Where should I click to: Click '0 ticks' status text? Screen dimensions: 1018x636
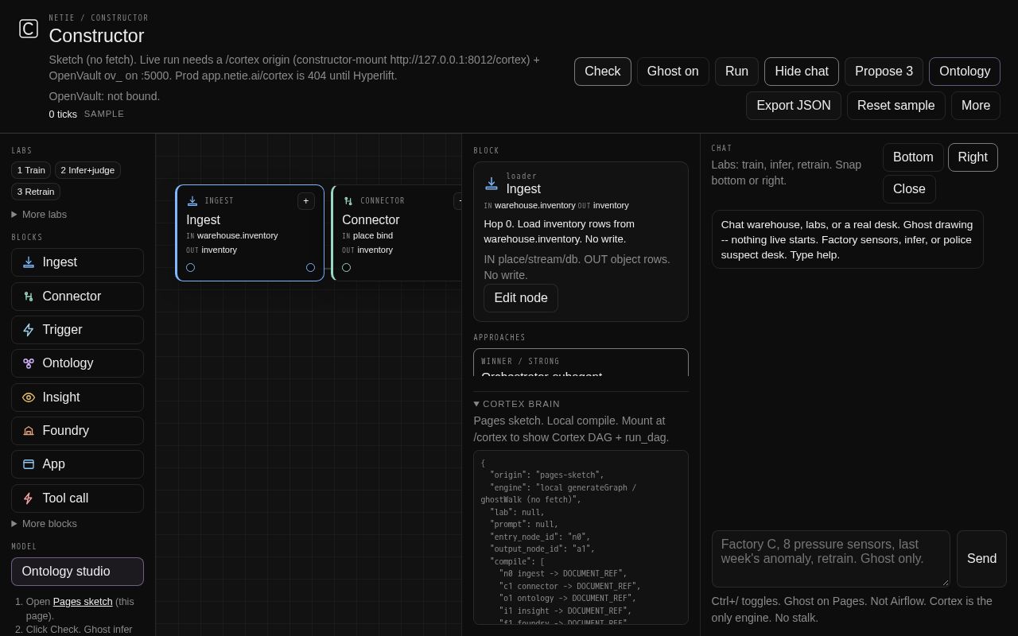[x=63, y=114]
